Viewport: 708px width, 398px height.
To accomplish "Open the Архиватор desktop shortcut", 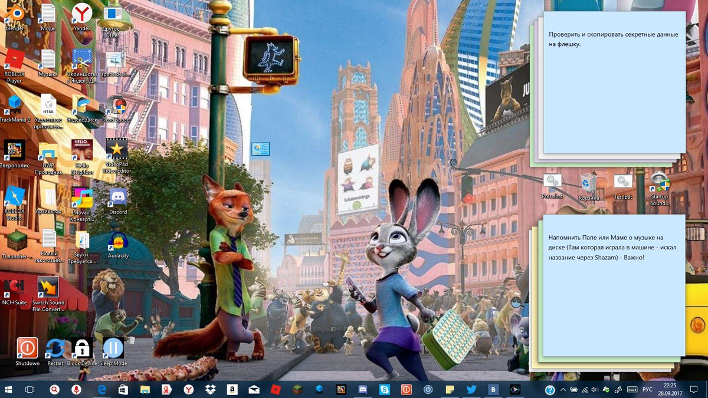I will click(48, 198).
